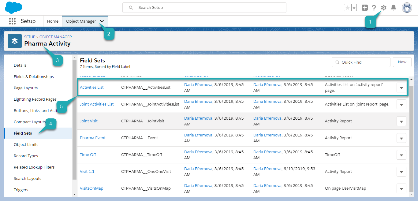The width and height of the screenshot is (418, 201).
Task: Click the New field set button
Action: click(x=402, y=62)
